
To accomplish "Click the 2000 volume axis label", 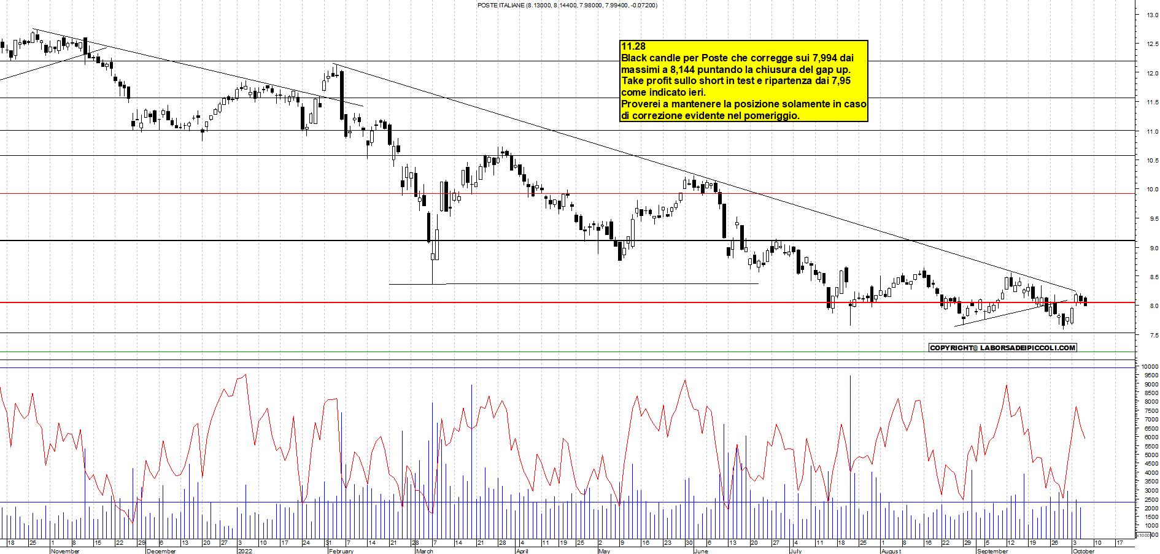I will [x=1151, y=509].
